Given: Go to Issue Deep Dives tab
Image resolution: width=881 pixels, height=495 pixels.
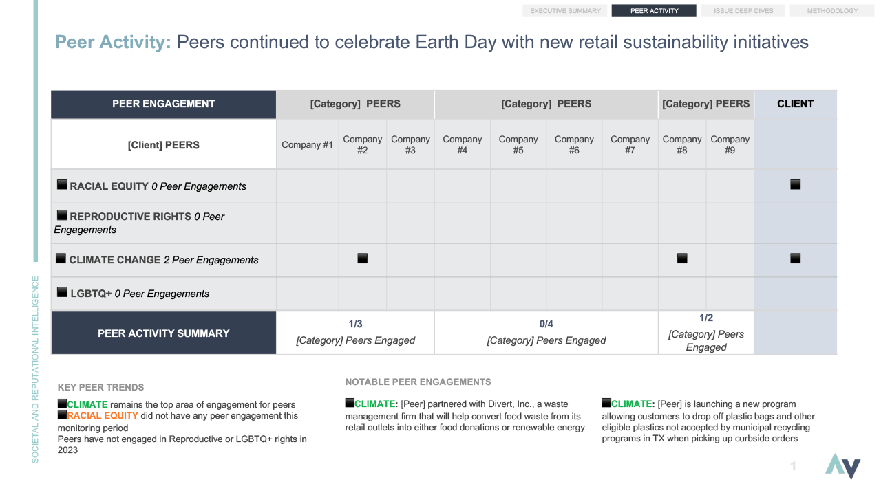Looking at the screenshot, I should click(x=743, y=10).
